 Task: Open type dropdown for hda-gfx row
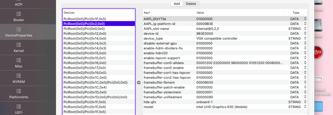tap(305, 102)
